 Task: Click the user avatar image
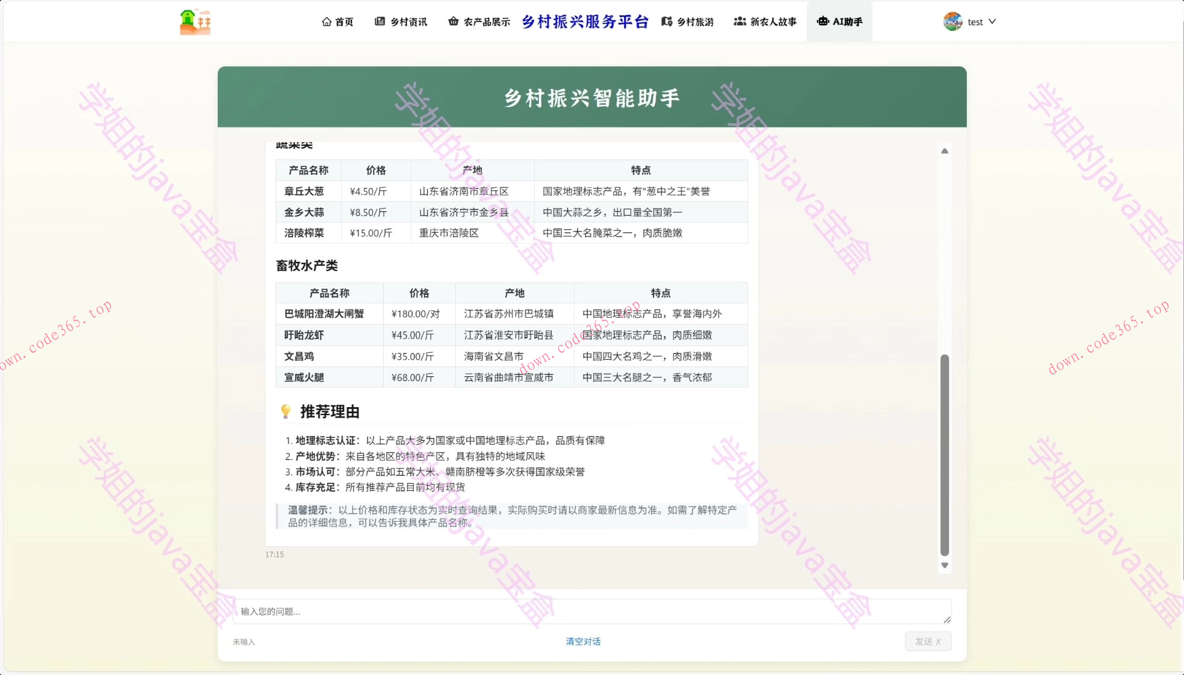point(952,21)
